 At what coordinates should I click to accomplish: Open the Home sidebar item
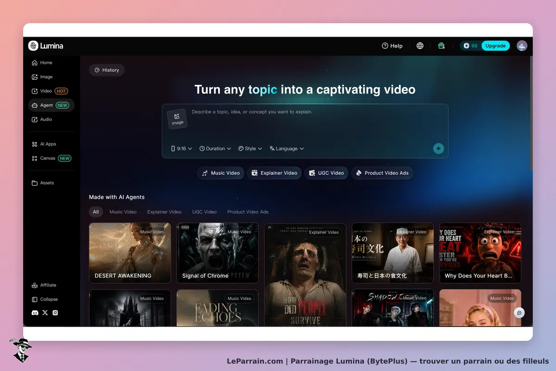point(42,63)
